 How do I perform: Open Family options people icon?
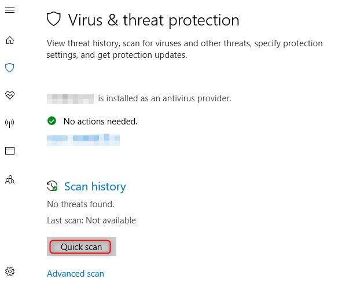pos(9,179)
